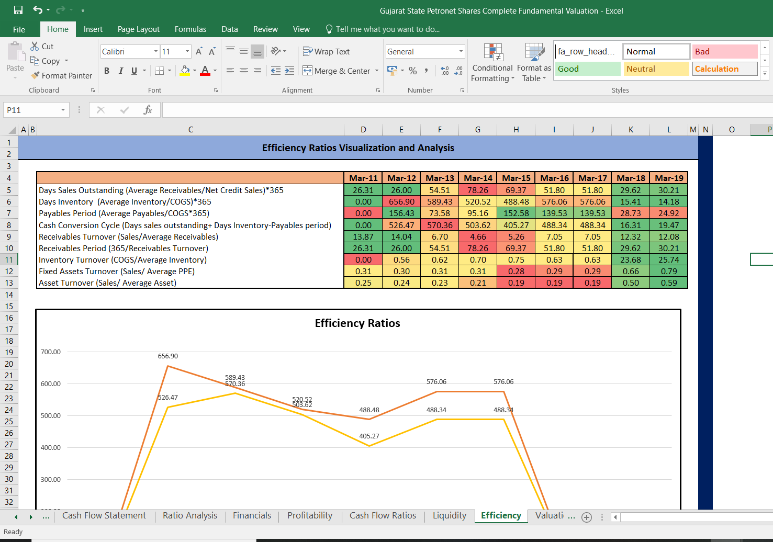
Task: Click Tell me what you want search
Action: click(383, 29)
